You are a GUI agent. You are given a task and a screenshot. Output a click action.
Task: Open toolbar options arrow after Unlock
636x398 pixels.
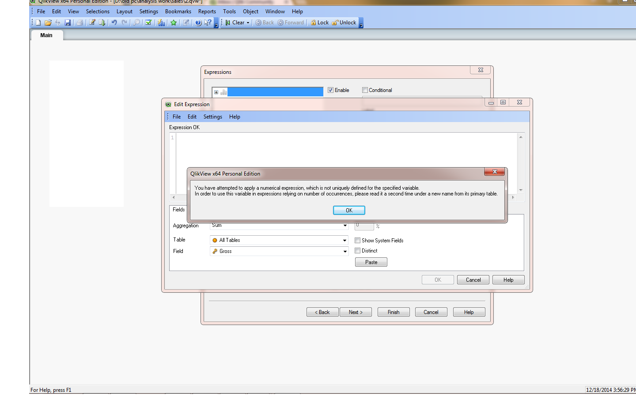(361, 23)
